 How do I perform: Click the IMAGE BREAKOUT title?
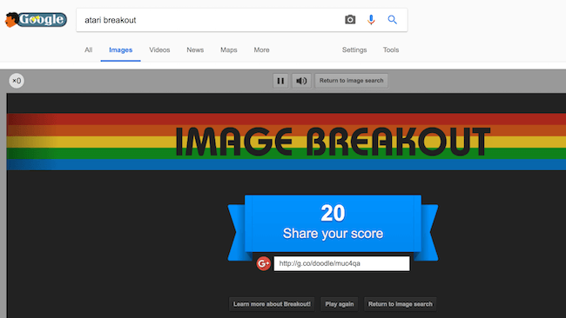[x=333, y=141]
